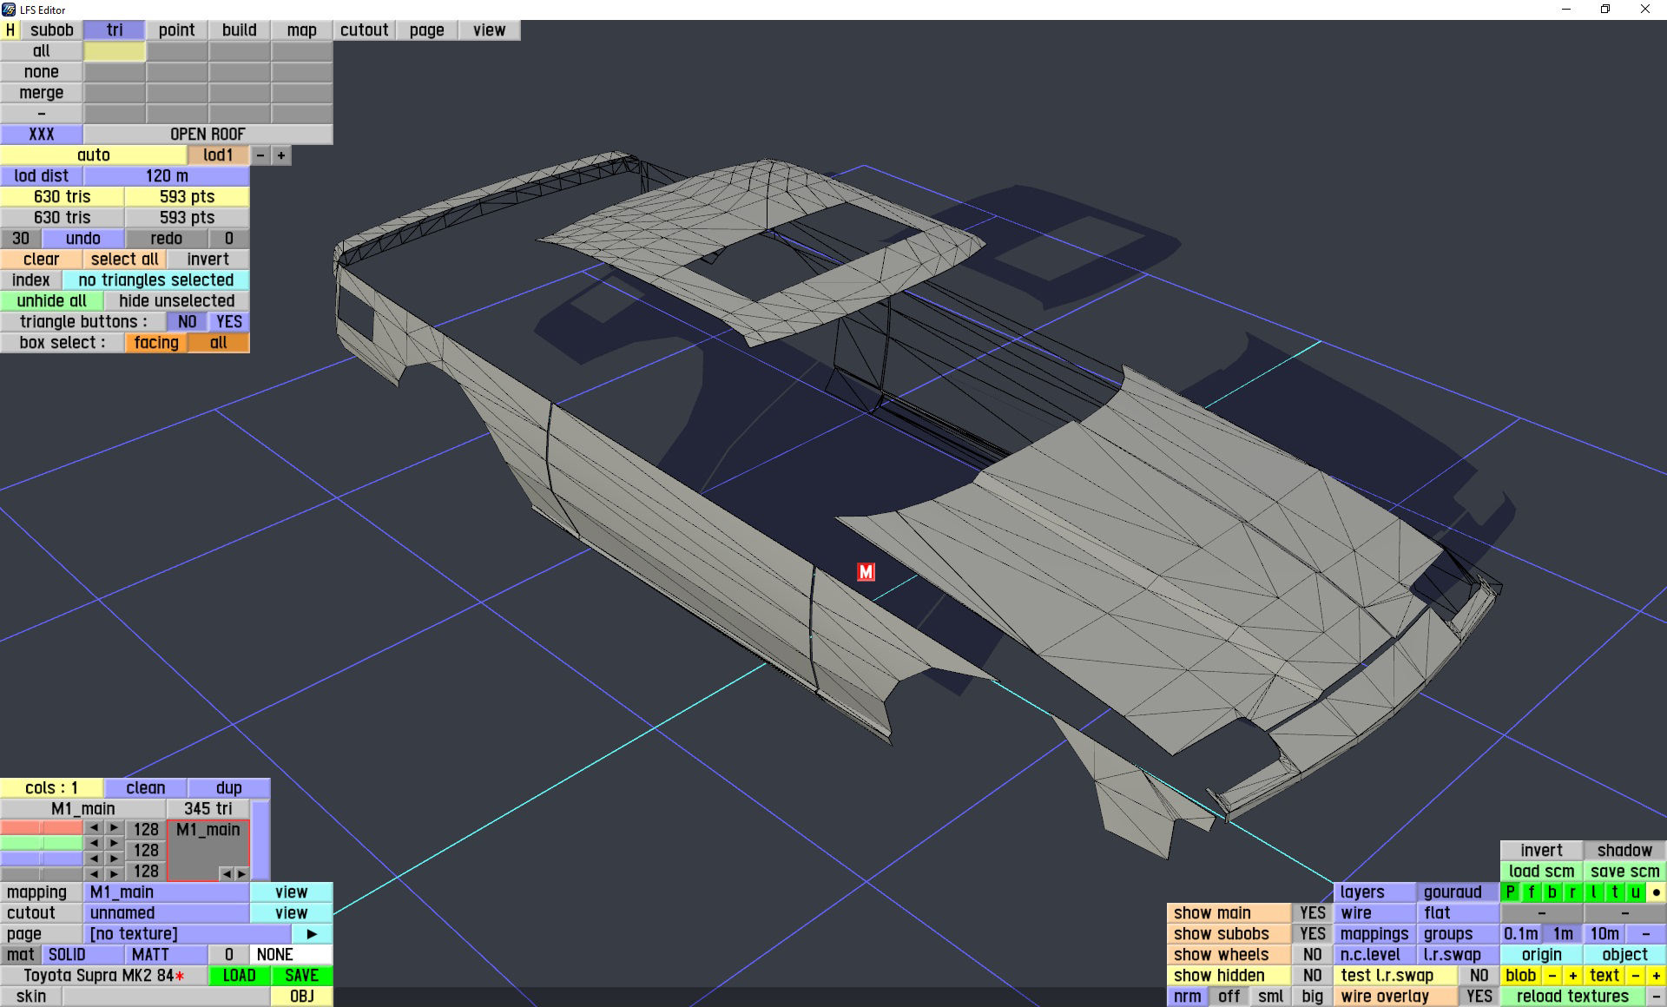Screen dimensions: 1667x1007
Task: Click the minus next to lod1
Action: tap(260, 155)
